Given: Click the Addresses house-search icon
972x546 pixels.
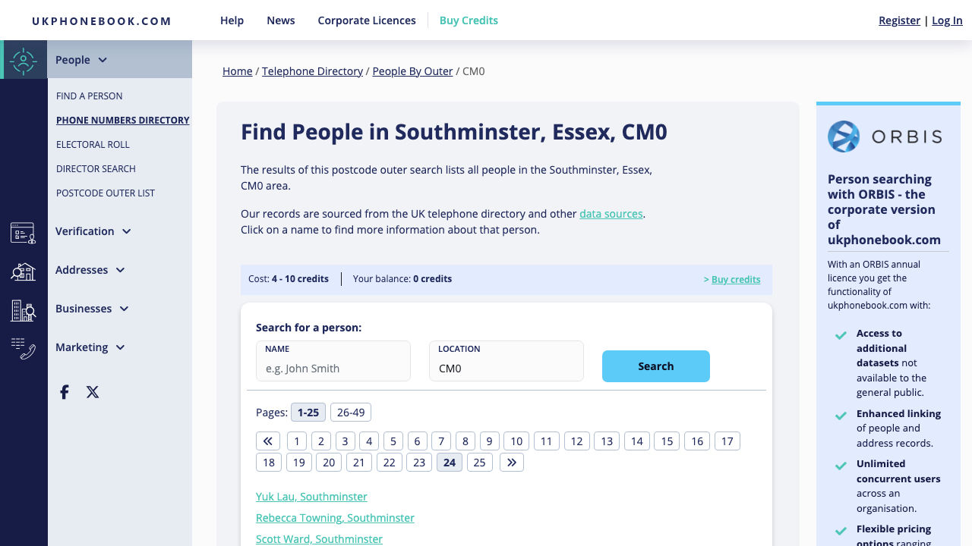Looking at the screenshot, I should click(x=23, y=271).
